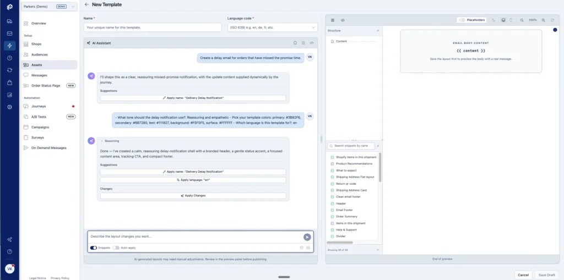Open the Language code dropdown

coord(273,28)
